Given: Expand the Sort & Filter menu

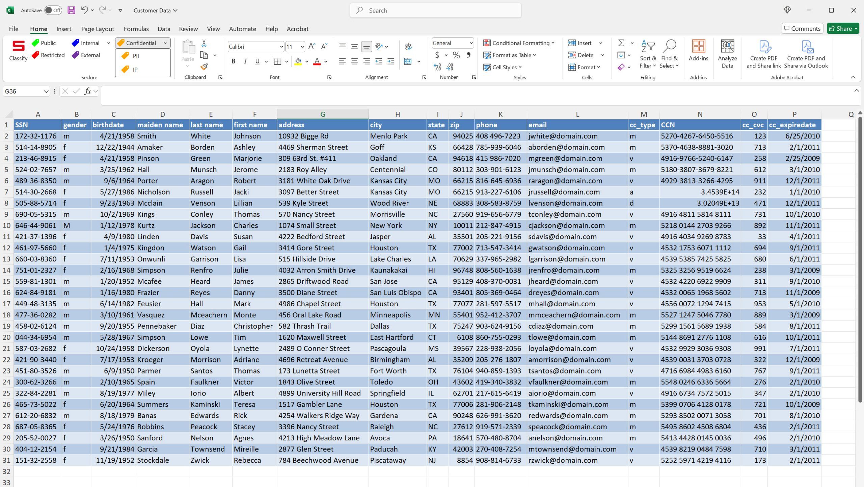Looking at the screenshot, I should [648, 54].
